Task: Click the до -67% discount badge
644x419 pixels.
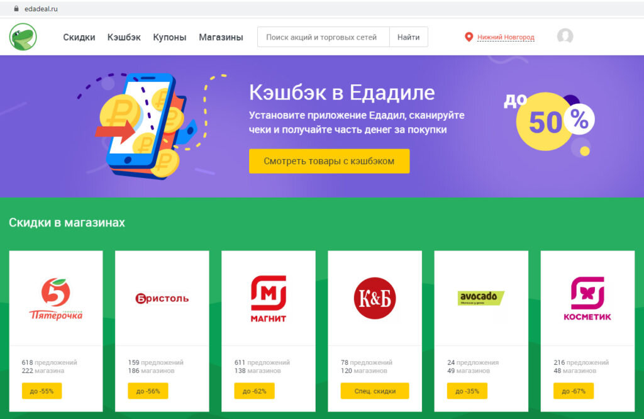Action: tap(574, 391)
